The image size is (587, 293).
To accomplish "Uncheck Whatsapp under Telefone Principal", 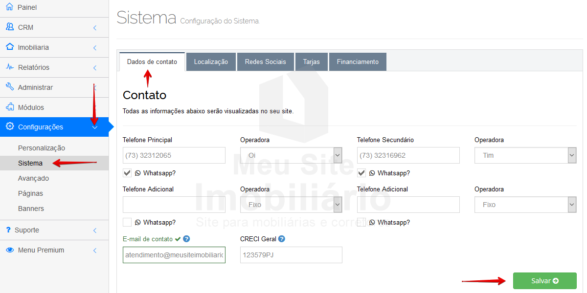I will point(127,173).
